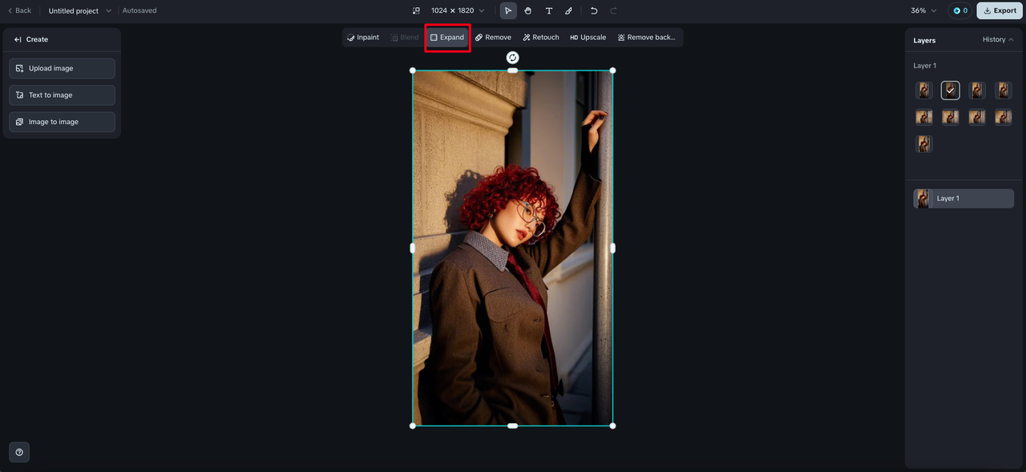Open the Inpaint tool
The height and width of the screenshot is (472, 1026).
[x=363, y=38]
